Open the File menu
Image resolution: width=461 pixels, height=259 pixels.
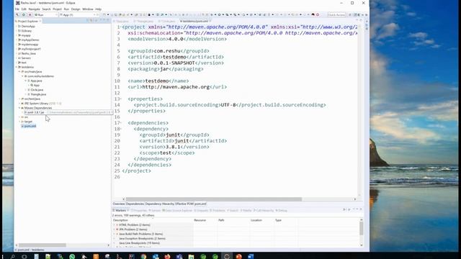(x=17, y=9)
